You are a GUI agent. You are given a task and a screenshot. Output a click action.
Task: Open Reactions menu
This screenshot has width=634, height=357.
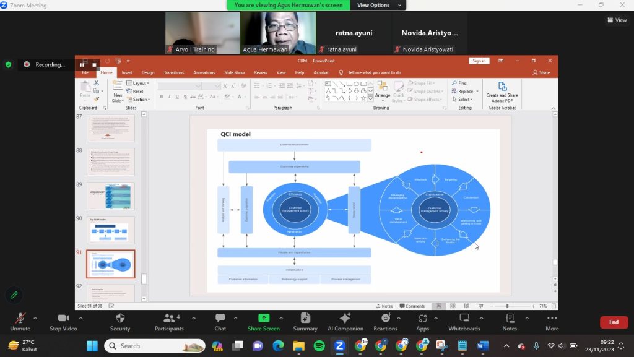[385, 322]
